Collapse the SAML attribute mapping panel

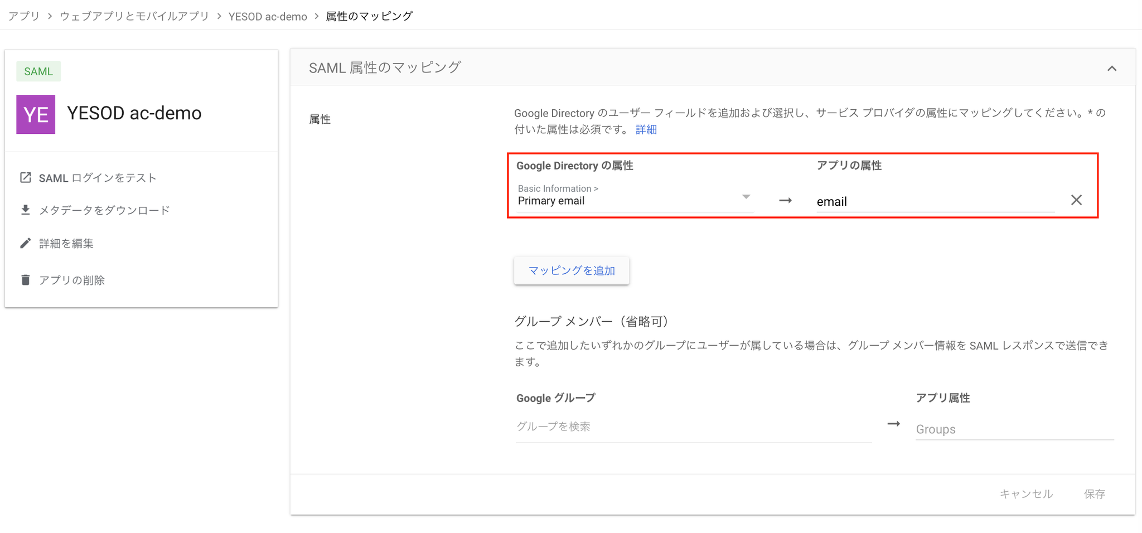pyautogui.click(x=1112, y=69)
